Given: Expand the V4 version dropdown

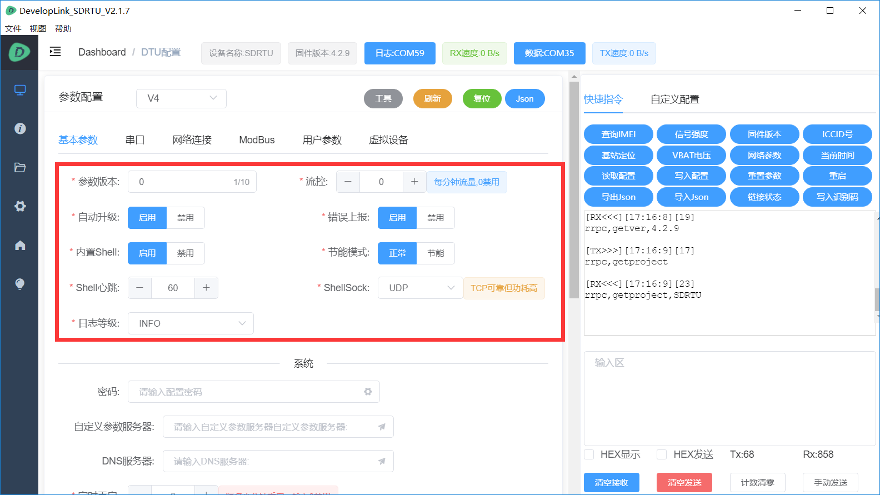Looking at the screenshot, I should (x=181, y=98).
